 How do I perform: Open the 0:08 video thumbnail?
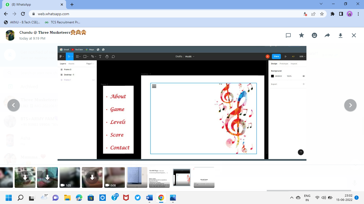pyautogui.click(x=115, y=177)
